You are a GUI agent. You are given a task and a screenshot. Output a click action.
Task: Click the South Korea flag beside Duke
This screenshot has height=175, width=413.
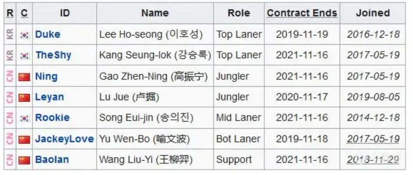(x=24, y=35)
